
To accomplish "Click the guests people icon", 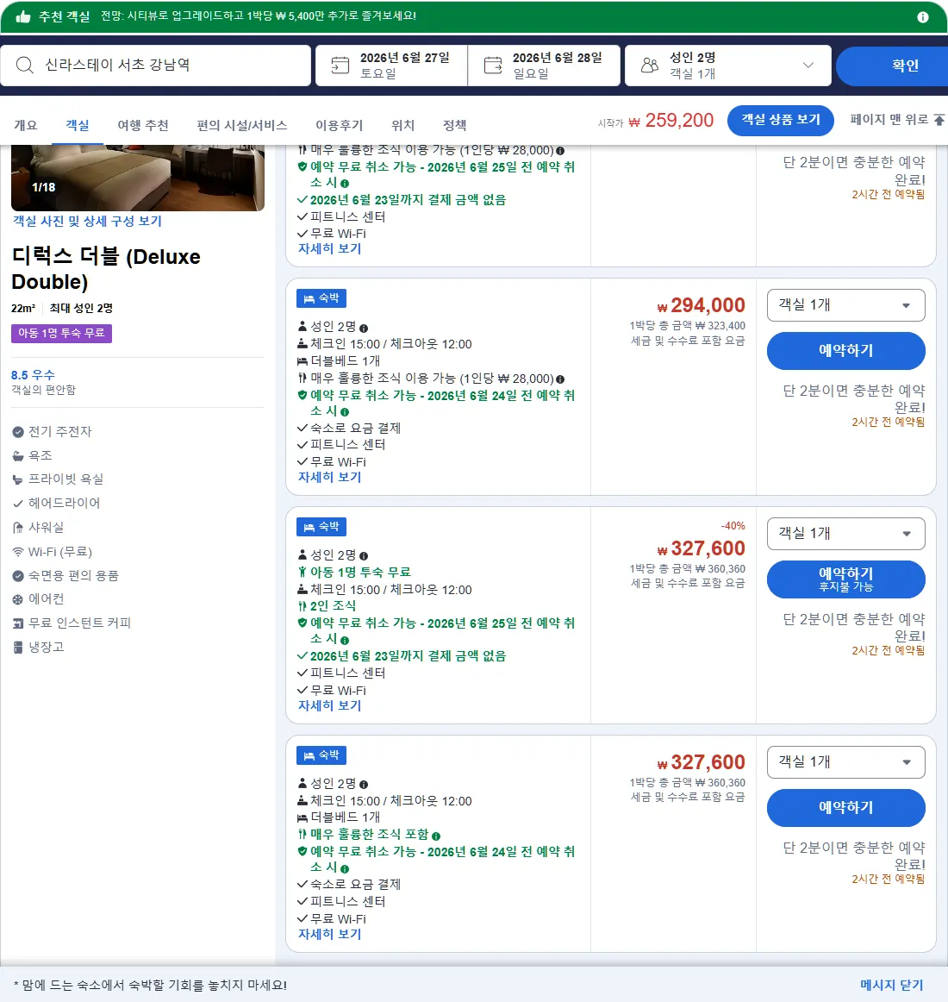I will click(x=650, y=66).
